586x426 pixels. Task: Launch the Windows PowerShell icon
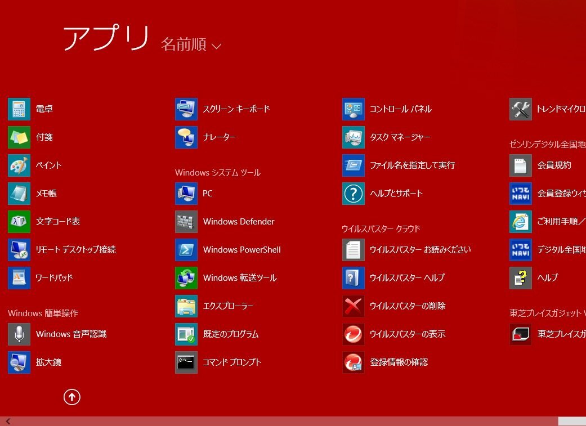(186, 250)
